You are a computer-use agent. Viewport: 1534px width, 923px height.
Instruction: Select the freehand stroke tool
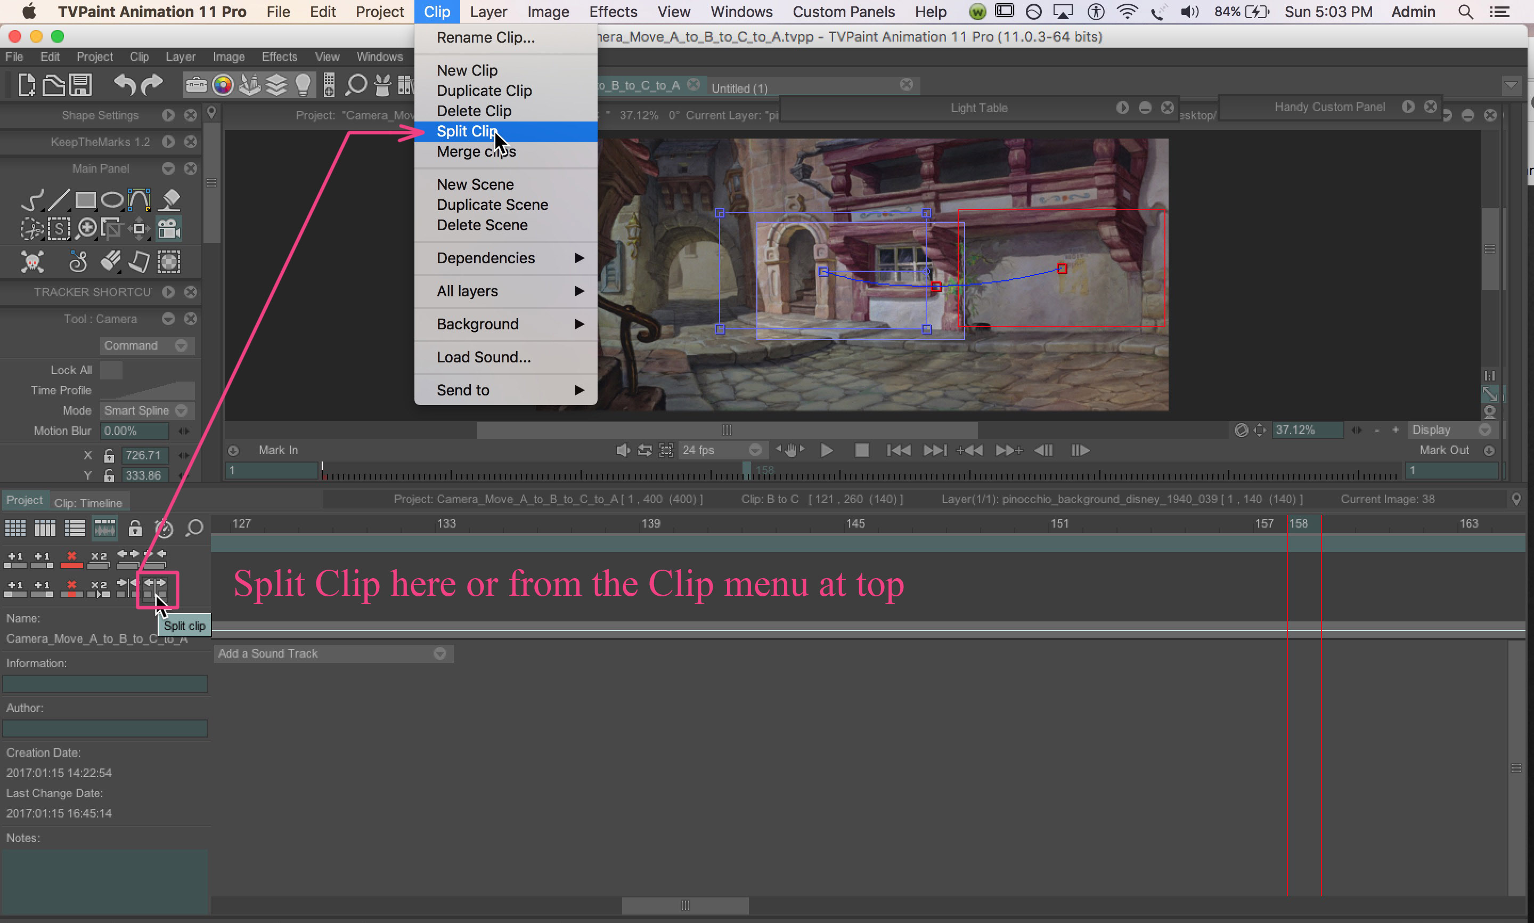tap(32, 200)
